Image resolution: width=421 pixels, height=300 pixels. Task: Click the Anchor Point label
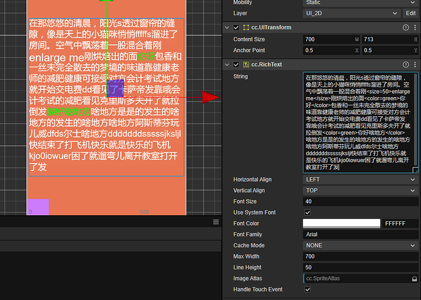(249, 51)
